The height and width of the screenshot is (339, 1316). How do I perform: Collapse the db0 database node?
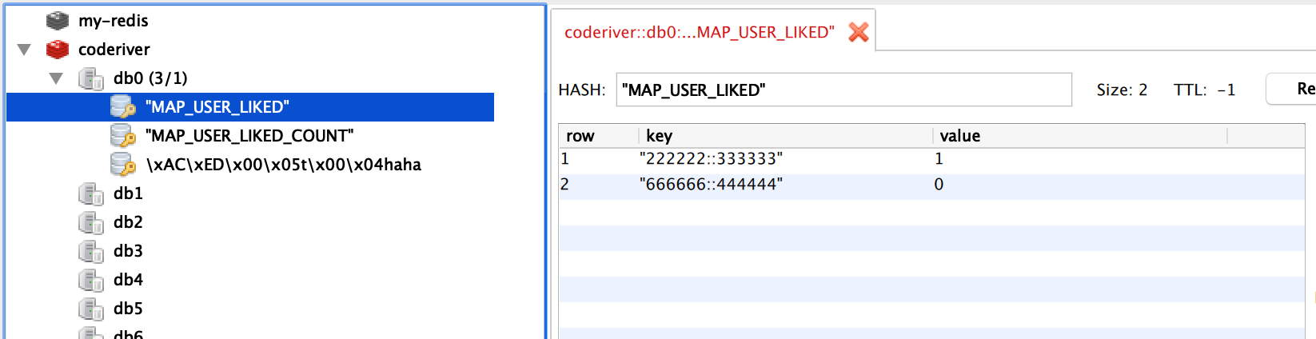56,78
